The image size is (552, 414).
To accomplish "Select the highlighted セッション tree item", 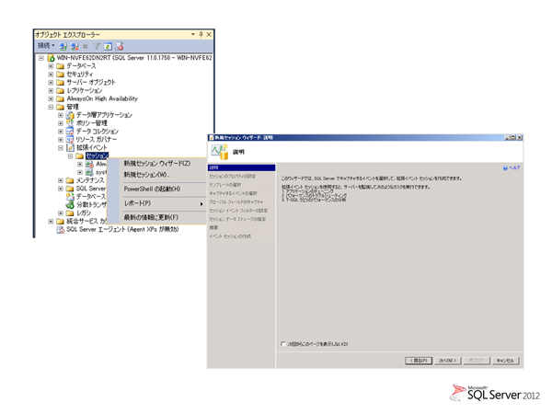I will tap(98, 155).
